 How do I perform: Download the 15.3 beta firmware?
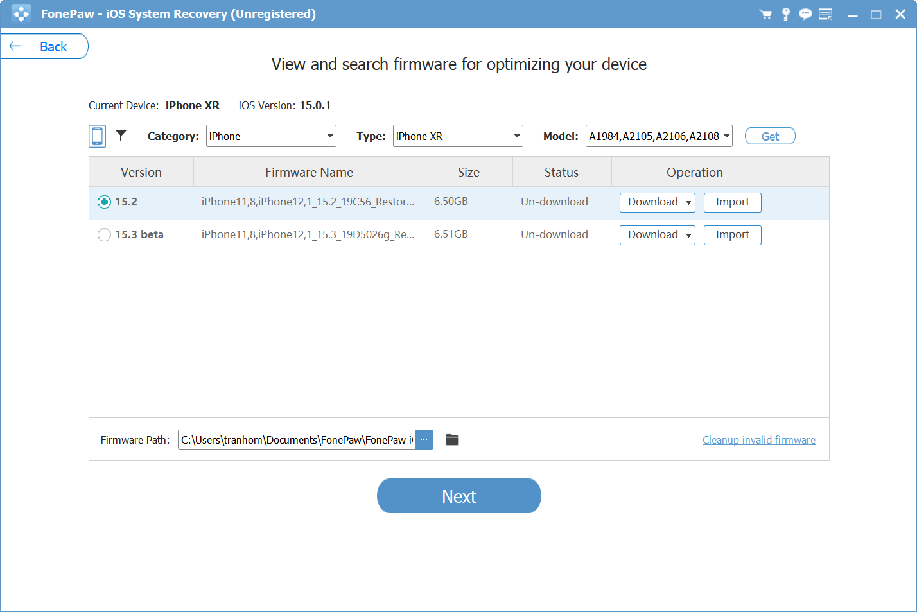[652, 235]
